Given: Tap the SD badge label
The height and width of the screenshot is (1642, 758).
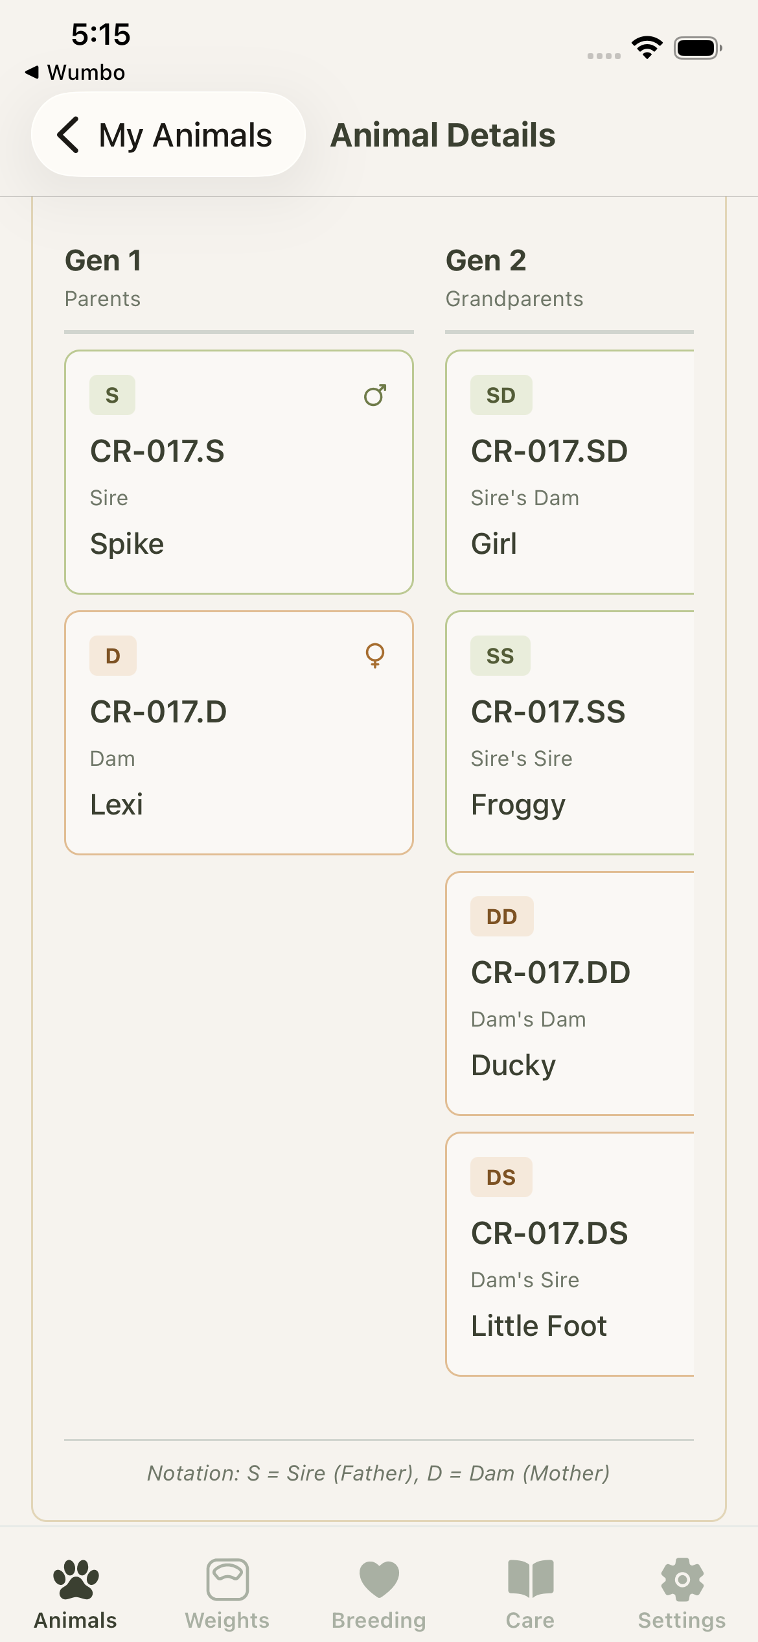Looking at the screenshot, I should click(x=501, y=395).
